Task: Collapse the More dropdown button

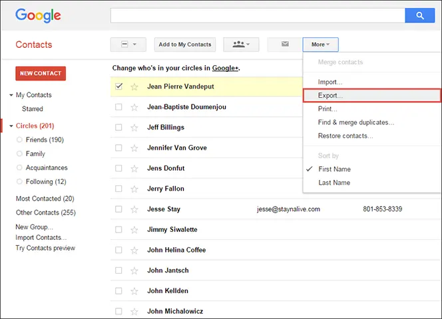Action: point(320,45)
